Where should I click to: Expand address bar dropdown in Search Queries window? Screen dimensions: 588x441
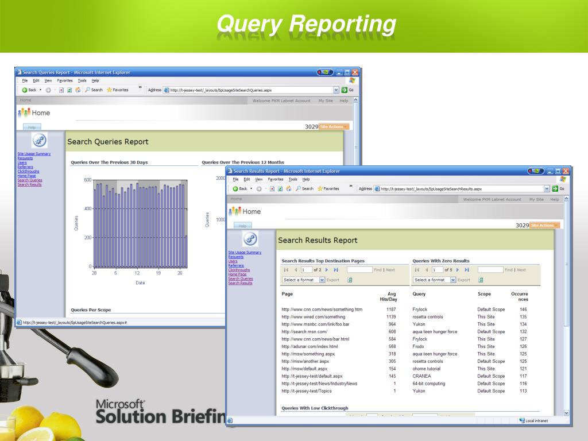(336, 90)
